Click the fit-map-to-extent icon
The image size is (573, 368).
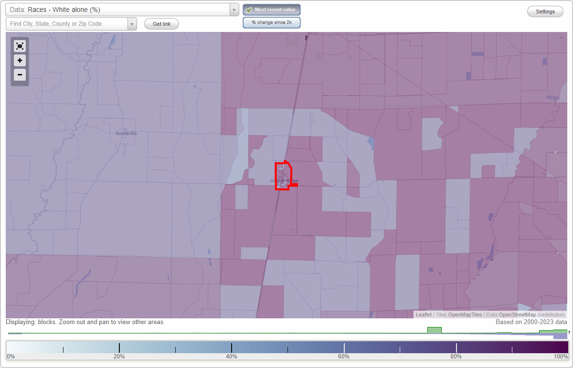click(x=20, y=46)
